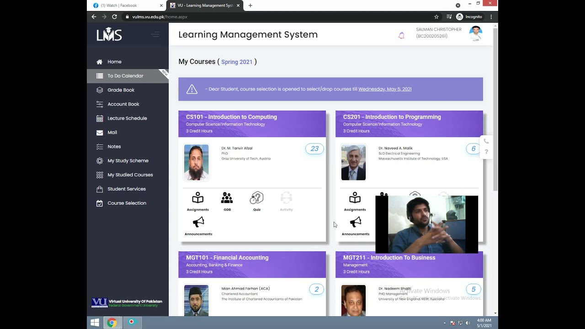Collapse the sidebar with the hamburger icon
The width and height of the screenshot is (585, 329).
click(x=155, y=34)
